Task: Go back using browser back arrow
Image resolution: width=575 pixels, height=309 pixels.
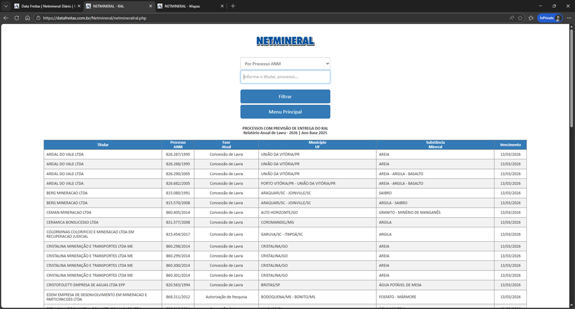Action: click(x=6, y=18)
